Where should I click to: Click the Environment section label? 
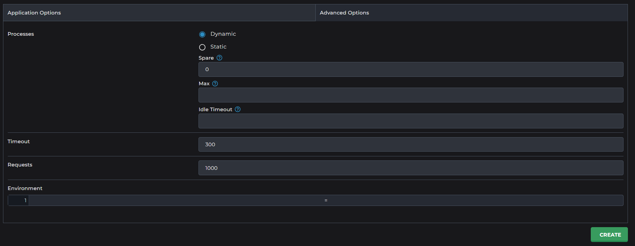click(25, 188)
